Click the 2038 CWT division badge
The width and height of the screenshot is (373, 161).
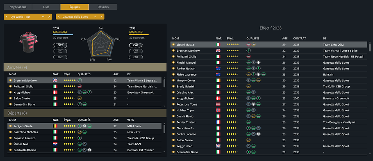click(x=136, y=45)
